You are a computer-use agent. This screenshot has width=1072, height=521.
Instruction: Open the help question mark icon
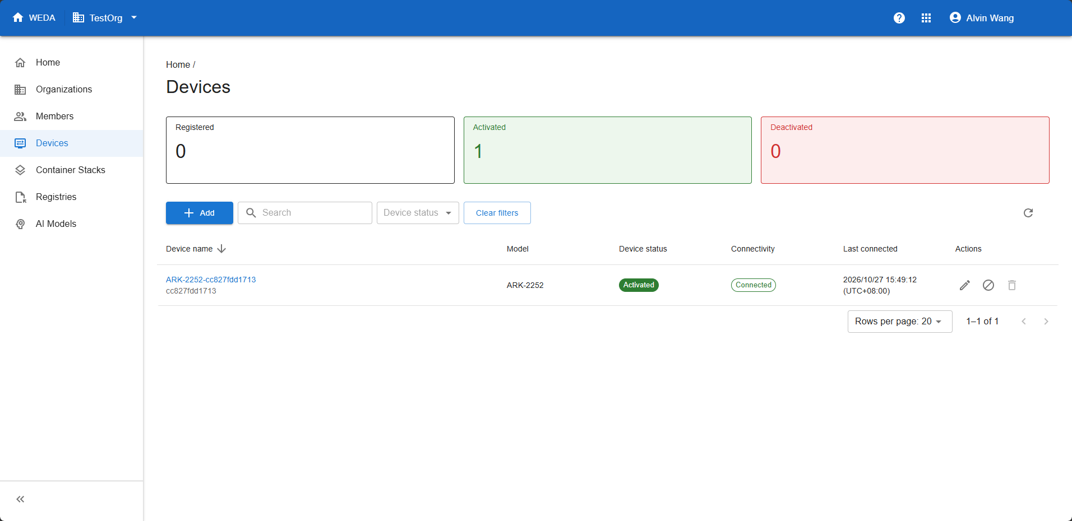899,18
